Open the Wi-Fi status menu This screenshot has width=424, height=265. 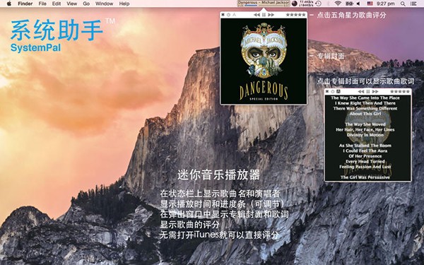[338, 4]
